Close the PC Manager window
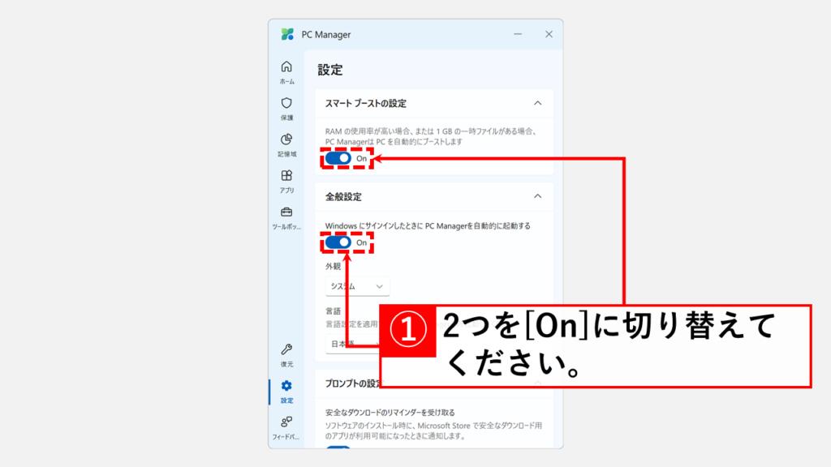The width and height of the screenshot is (831, 467). click(x=549, y=34)
